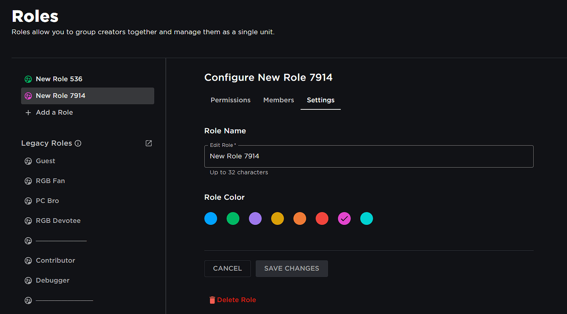Pick the red role color swatch

[x=322, y=219]
